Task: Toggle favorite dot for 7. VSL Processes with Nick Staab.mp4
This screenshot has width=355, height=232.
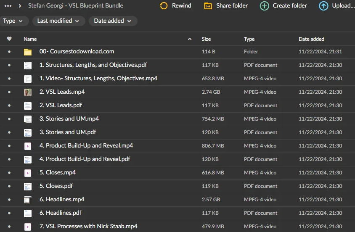Action: pyautogui.click(x=9, y=227)
